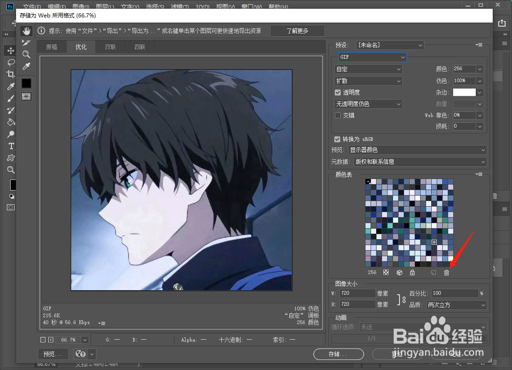Click shift colors to web palette cube
Image resolution: width=512 pixels, height=370 pixels.
coord(399,272)
